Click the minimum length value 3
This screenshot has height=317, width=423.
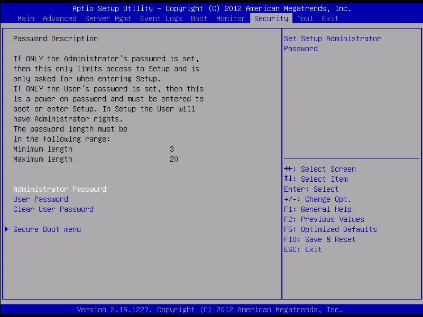click(172, 149)
